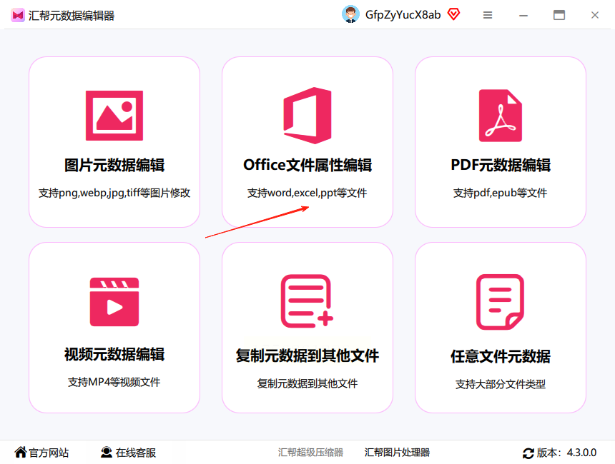Click version 4.3.0.0 text
Image resolution: width=615 pixels, height=464 pixels.
pos(581,453)
